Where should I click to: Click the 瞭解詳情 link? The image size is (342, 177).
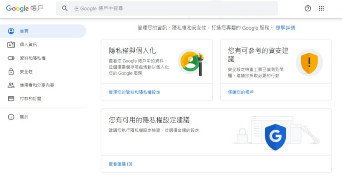tap(285, 28)
